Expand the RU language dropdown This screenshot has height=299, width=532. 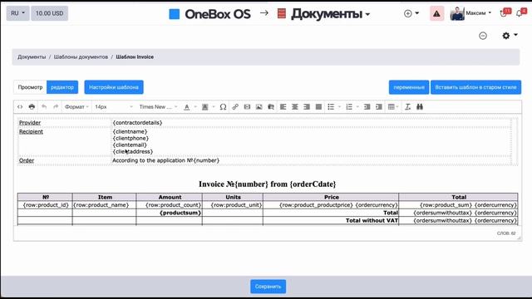pyautogui.click(x=17, y=13)
